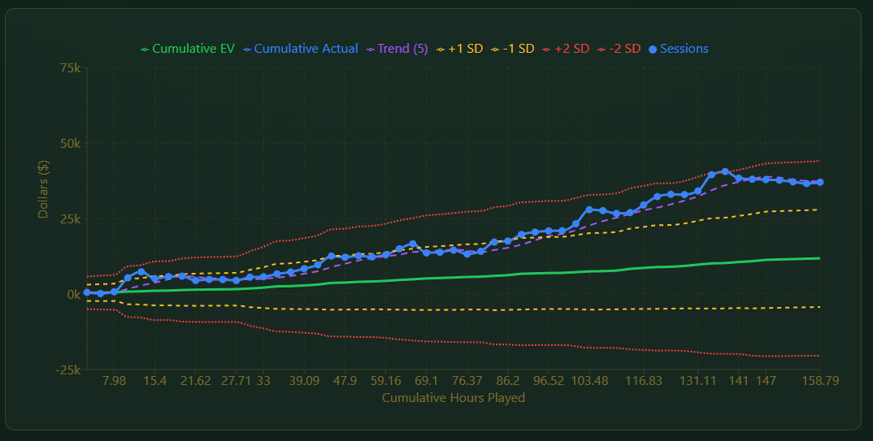Click the 86.2 x-axis tick label
This screenshot has height=441, width=873.
[508, 381]
